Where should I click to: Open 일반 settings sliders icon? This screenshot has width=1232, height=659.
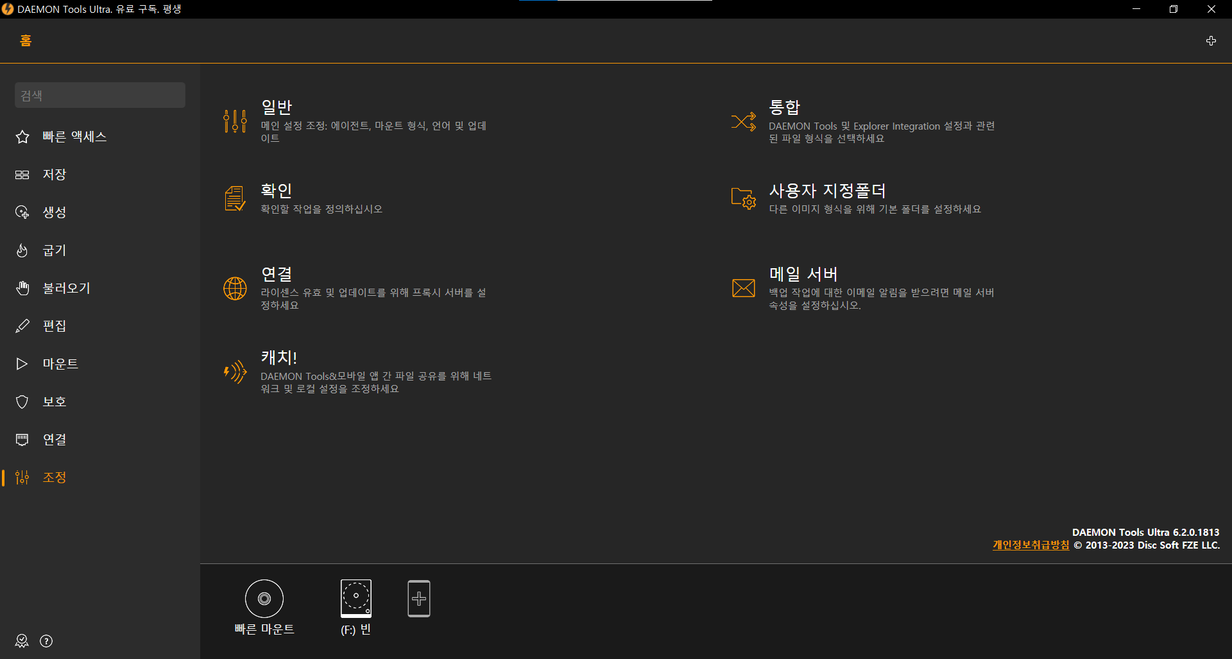pos(235,121)
